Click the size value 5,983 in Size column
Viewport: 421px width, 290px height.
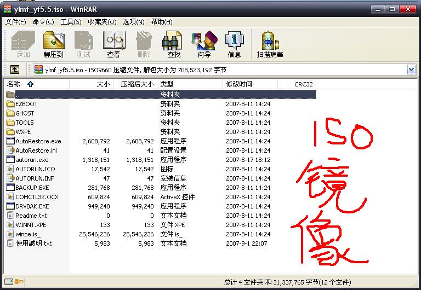(x=102, y=243)
